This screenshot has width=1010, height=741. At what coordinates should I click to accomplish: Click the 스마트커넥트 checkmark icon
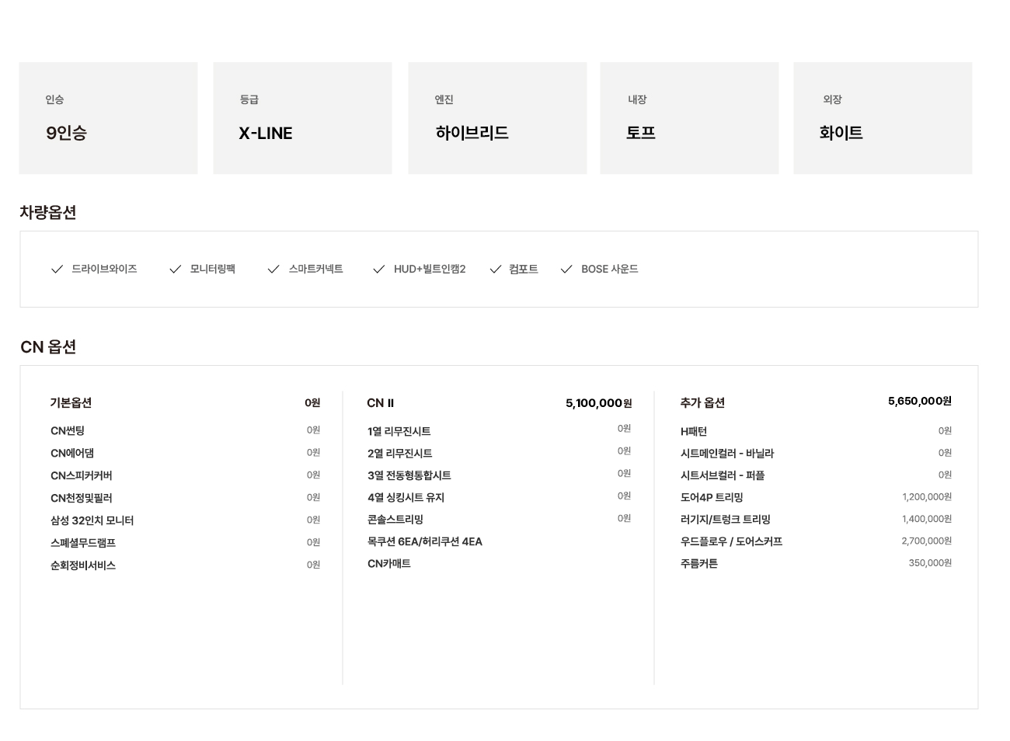(x=273, y=269)
